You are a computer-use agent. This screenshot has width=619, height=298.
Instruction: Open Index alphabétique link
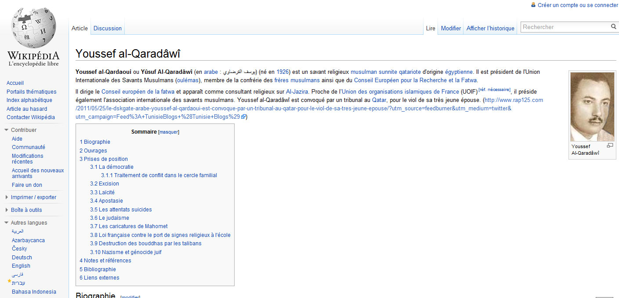tap(29, 100)
